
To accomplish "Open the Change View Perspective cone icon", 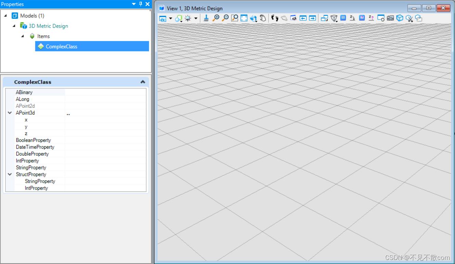I will 334,18.
